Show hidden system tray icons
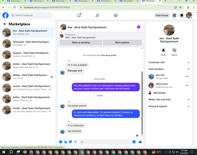 [166, 152]
